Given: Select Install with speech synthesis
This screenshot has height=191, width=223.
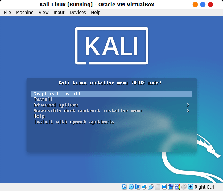Looking at the screenshot, I should [74, 122].
